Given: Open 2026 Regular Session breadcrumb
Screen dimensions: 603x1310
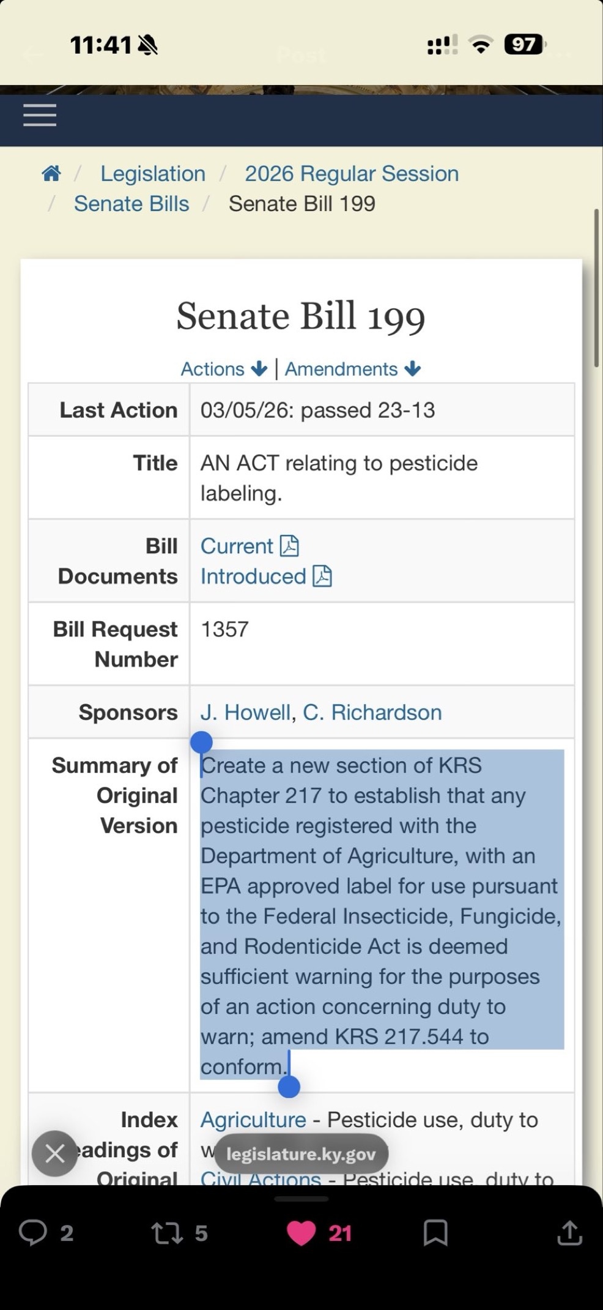Looking at the screenshot, I should [x=352, y=174].
